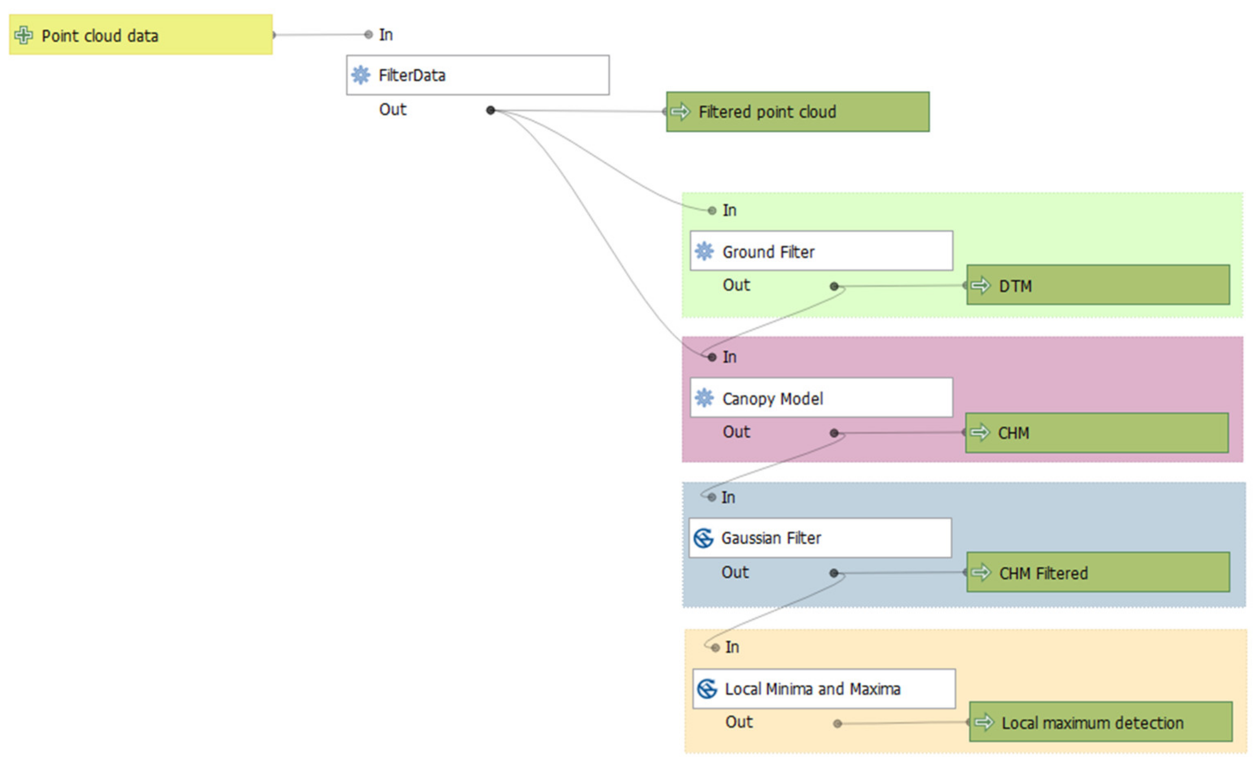Click the Out connector dot under Gaussian Filter
The width and height of the screenshot is (1259, 765).
[x=834, y=573]
